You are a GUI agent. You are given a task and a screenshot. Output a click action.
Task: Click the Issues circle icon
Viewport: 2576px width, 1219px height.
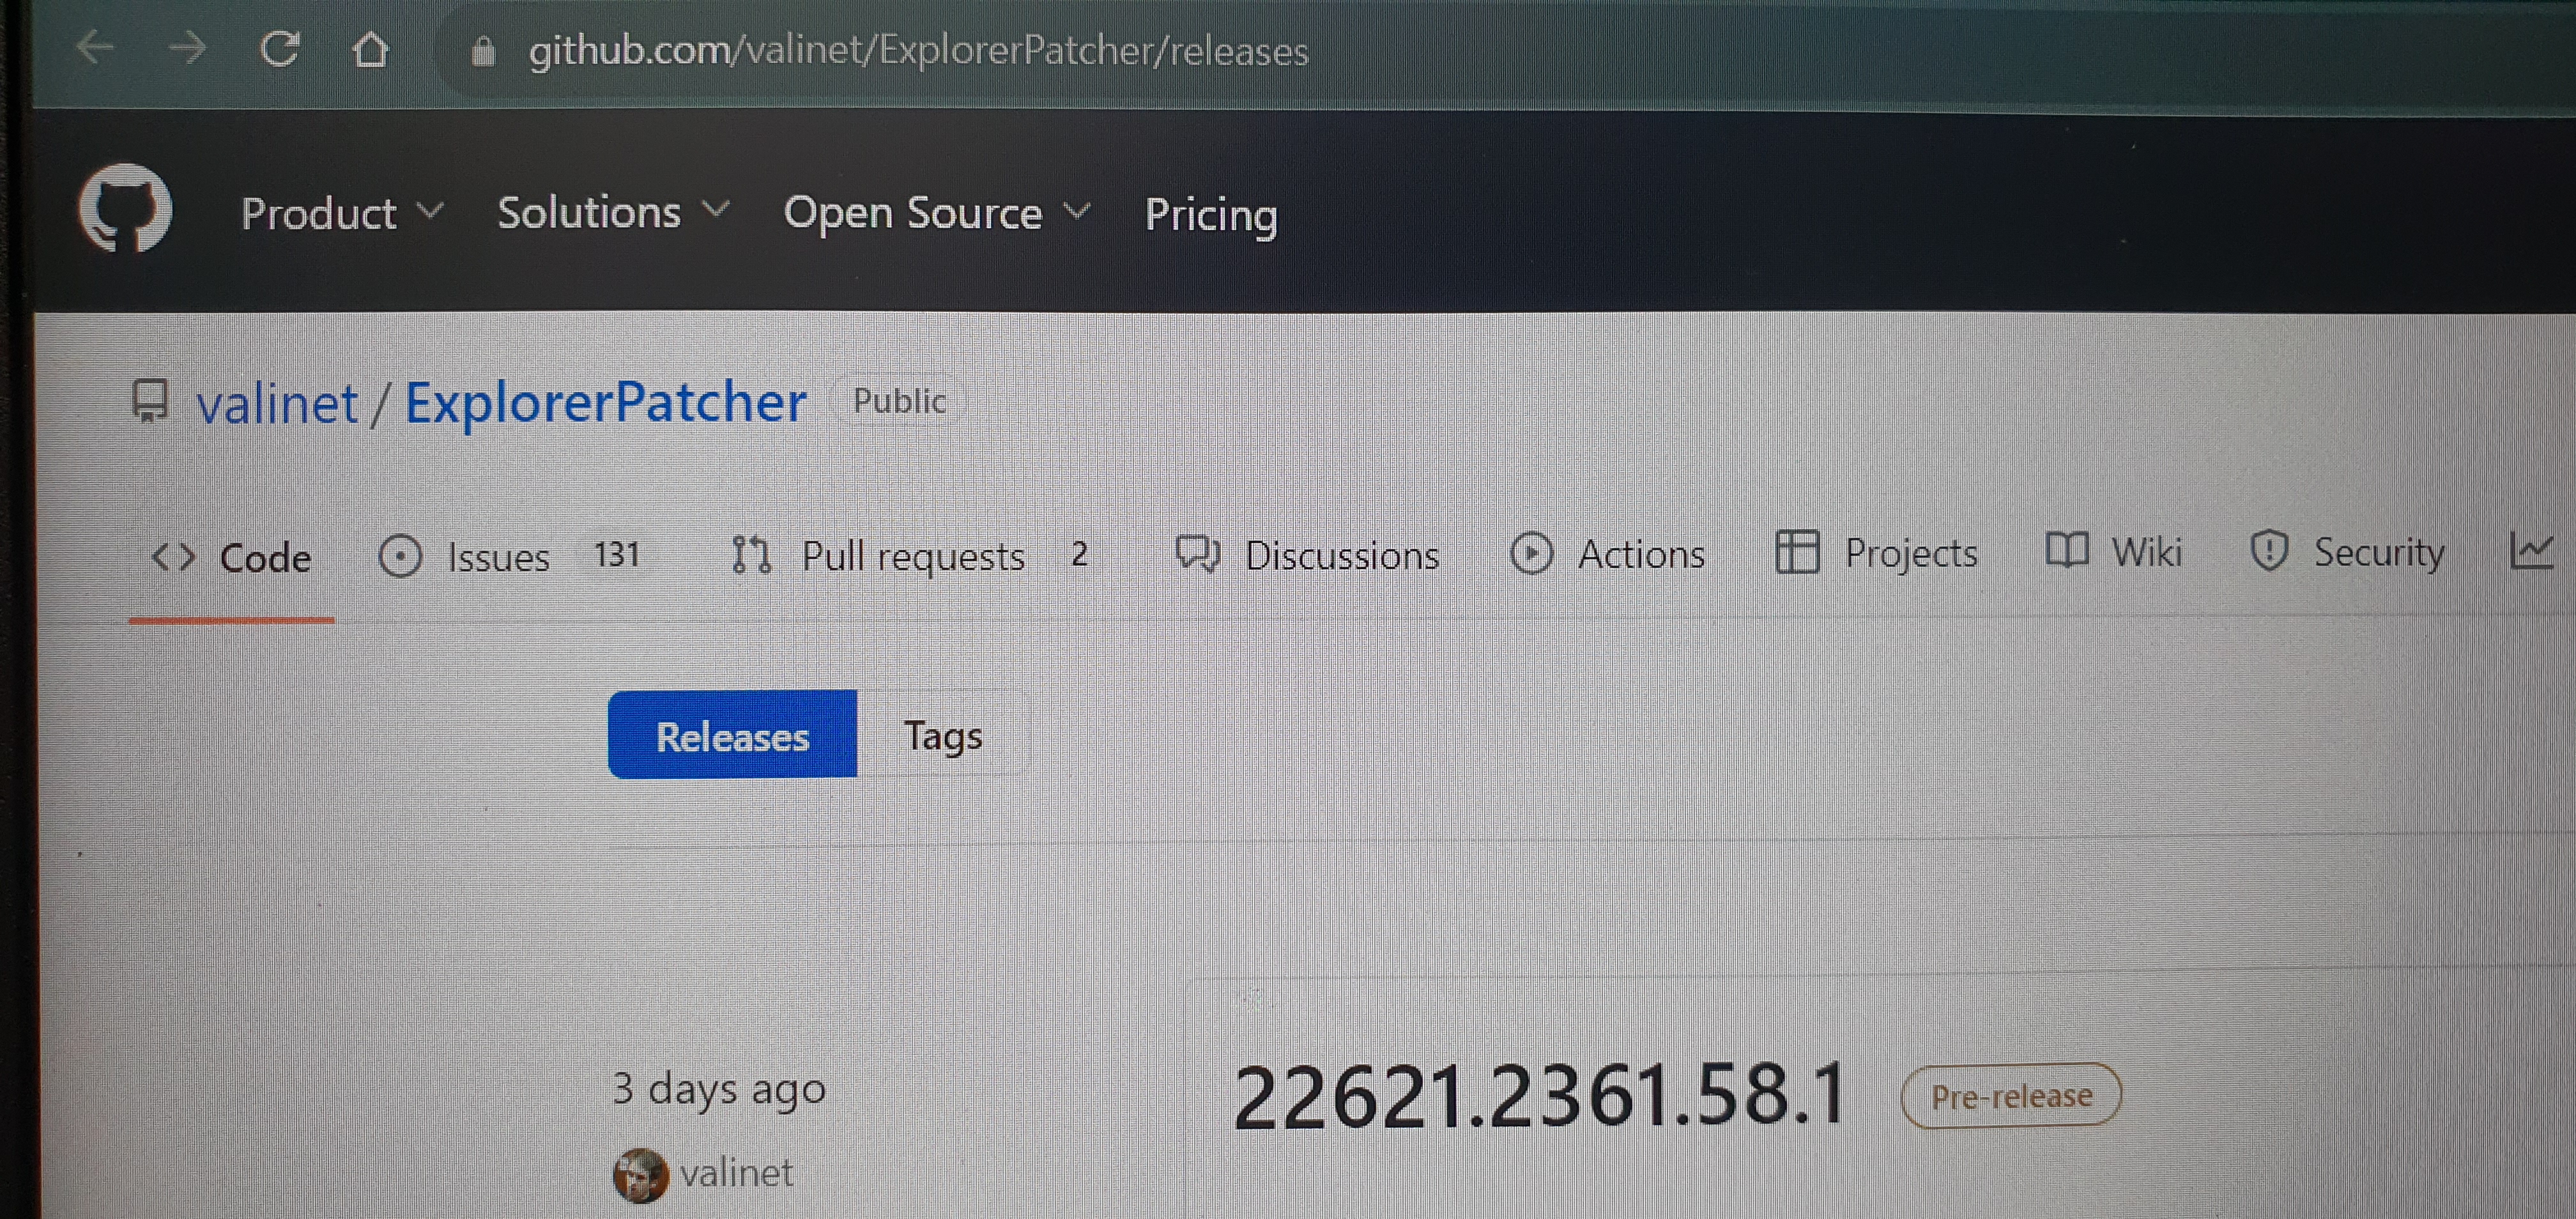coord(400,556)
